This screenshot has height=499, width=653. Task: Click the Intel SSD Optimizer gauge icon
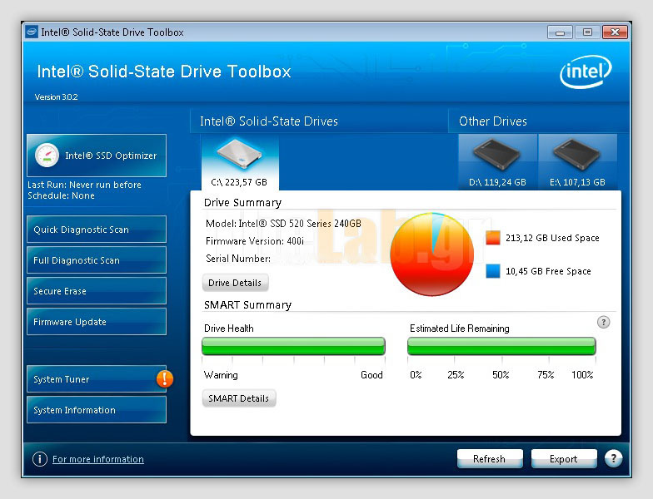(46, 156)
